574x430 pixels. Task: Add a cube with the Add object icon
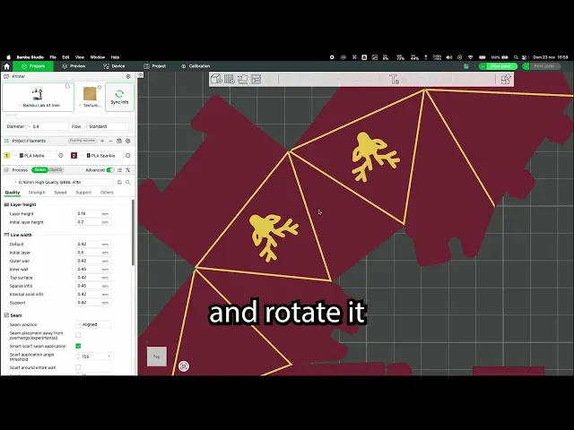pyautogui.click(x=216, y=79)
